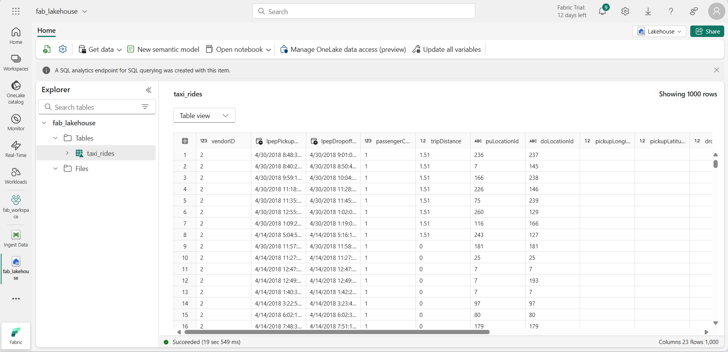Click the refresh icon in the toolbar
Viewport: 728px width, 352px height.
point(47,49)
